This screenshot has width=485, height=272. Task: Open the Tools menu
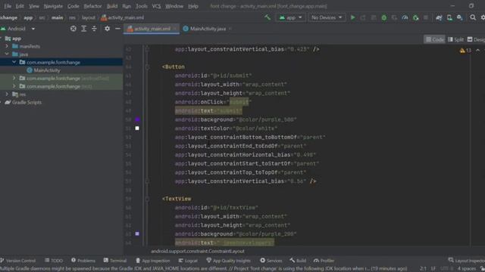click(142, 6)
